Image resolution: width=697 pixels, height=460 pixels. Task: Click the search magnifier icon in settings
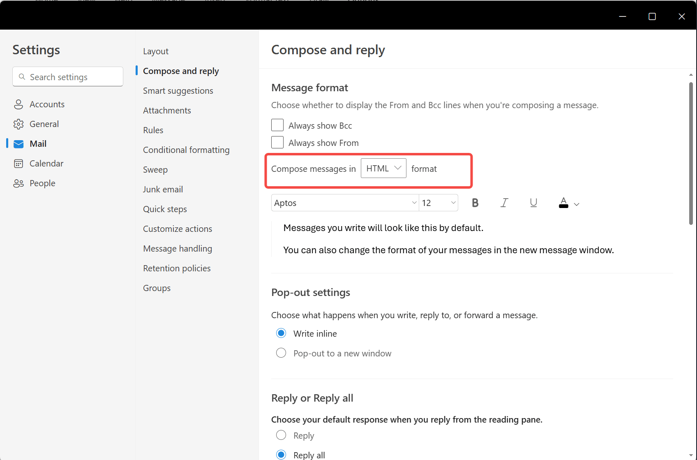point(22,77)
